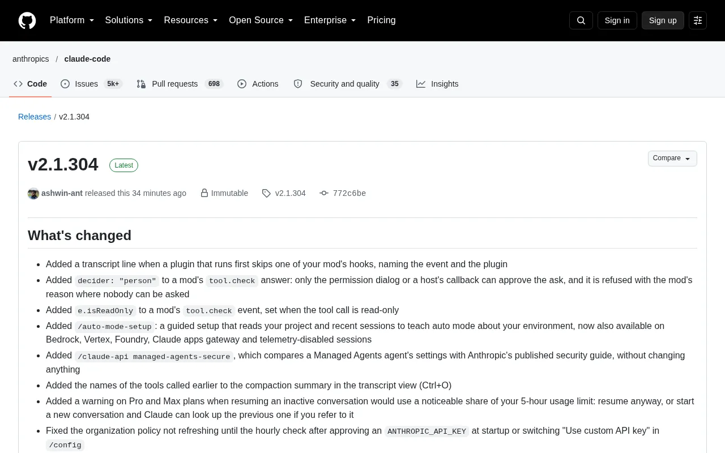Open the claude-code repository link
The height and width of the screenshot is (453, 725).
[x=87, y=59]
